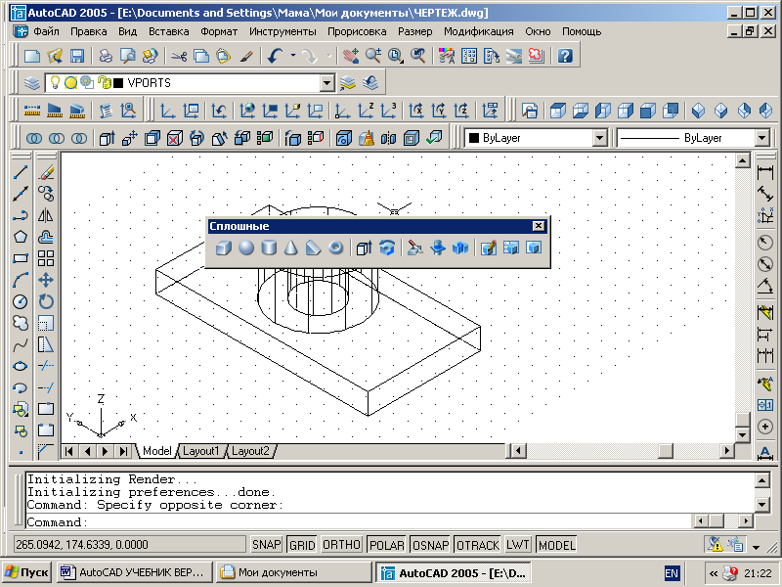This screenshot has width=782, height=587.
Task: Toggle OTRACK in status bar
Action: click(x=477, y=545)
